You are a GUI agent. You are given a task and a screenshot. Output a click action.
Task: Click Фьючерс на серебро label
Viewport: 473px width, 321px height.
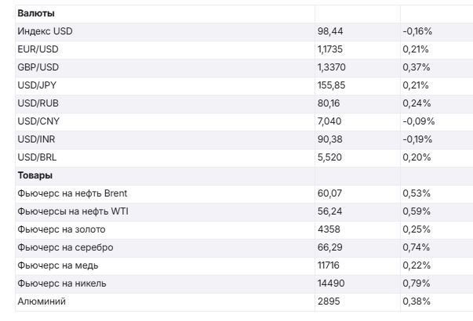click(65, 247)
